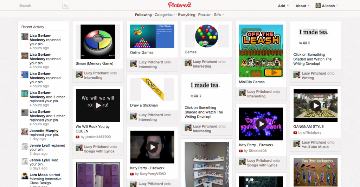Play the Katy Perry face video pin
The image size is (360, 187).
[x=153, y=147]
